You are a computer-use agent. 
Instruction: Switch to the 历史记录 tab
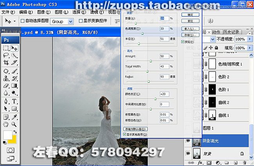(231, 32)
